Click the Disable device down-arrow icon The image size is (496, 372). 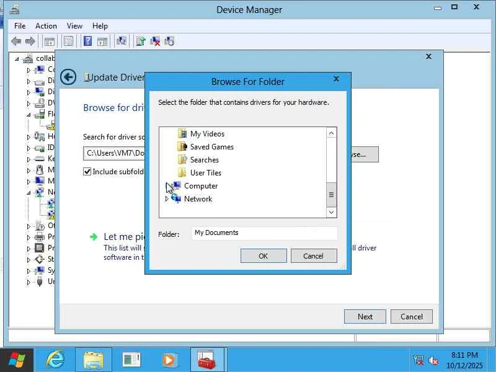click(x=169, y=41)
